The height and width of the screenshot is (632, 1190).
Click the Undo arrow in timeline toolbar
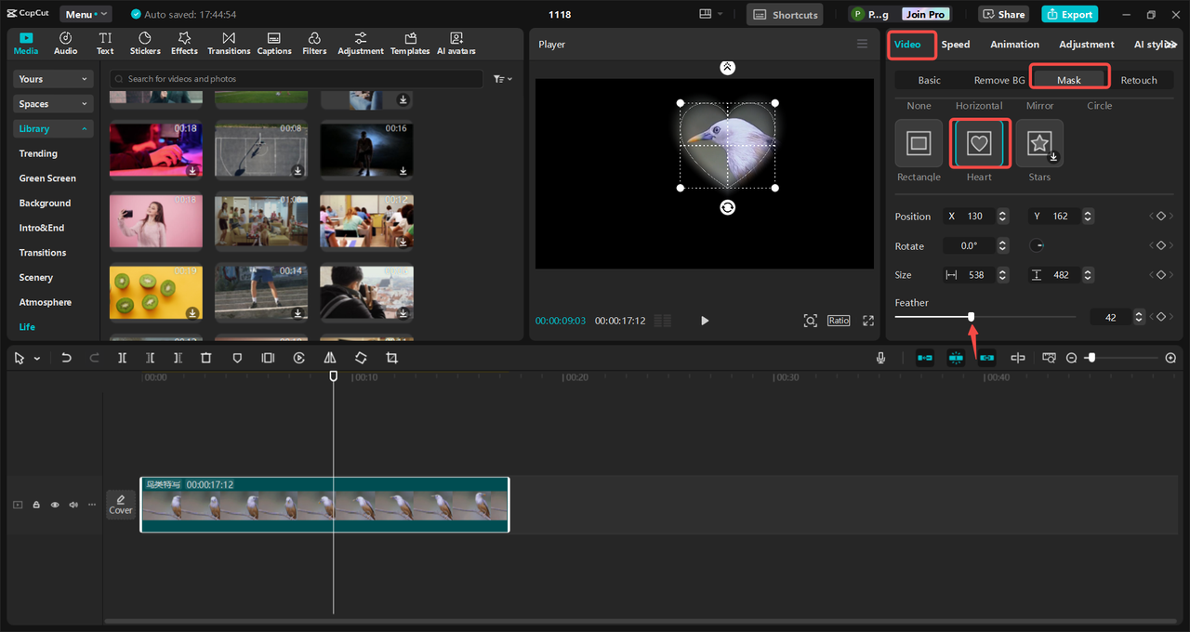(66, 358)
